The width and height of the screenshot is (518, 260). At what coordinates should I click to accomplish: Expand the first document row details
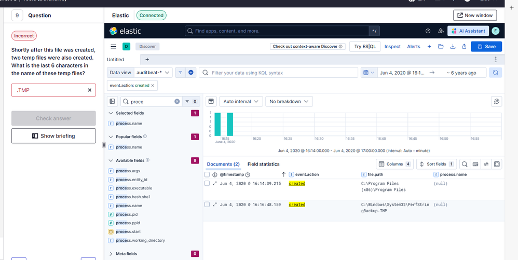point(215,183)
